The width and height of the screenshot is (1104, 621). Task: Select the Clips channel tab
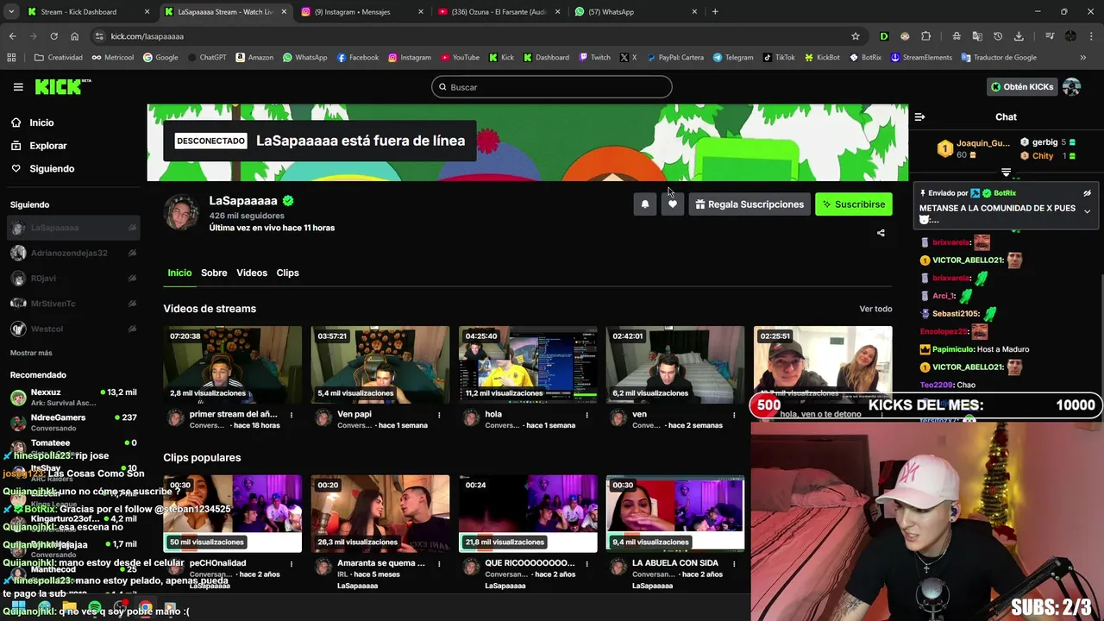[287, 273]
